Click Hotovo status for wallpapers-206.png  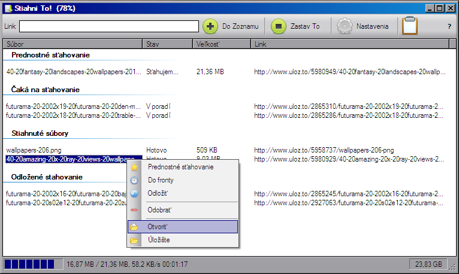(x=156, y=150)
